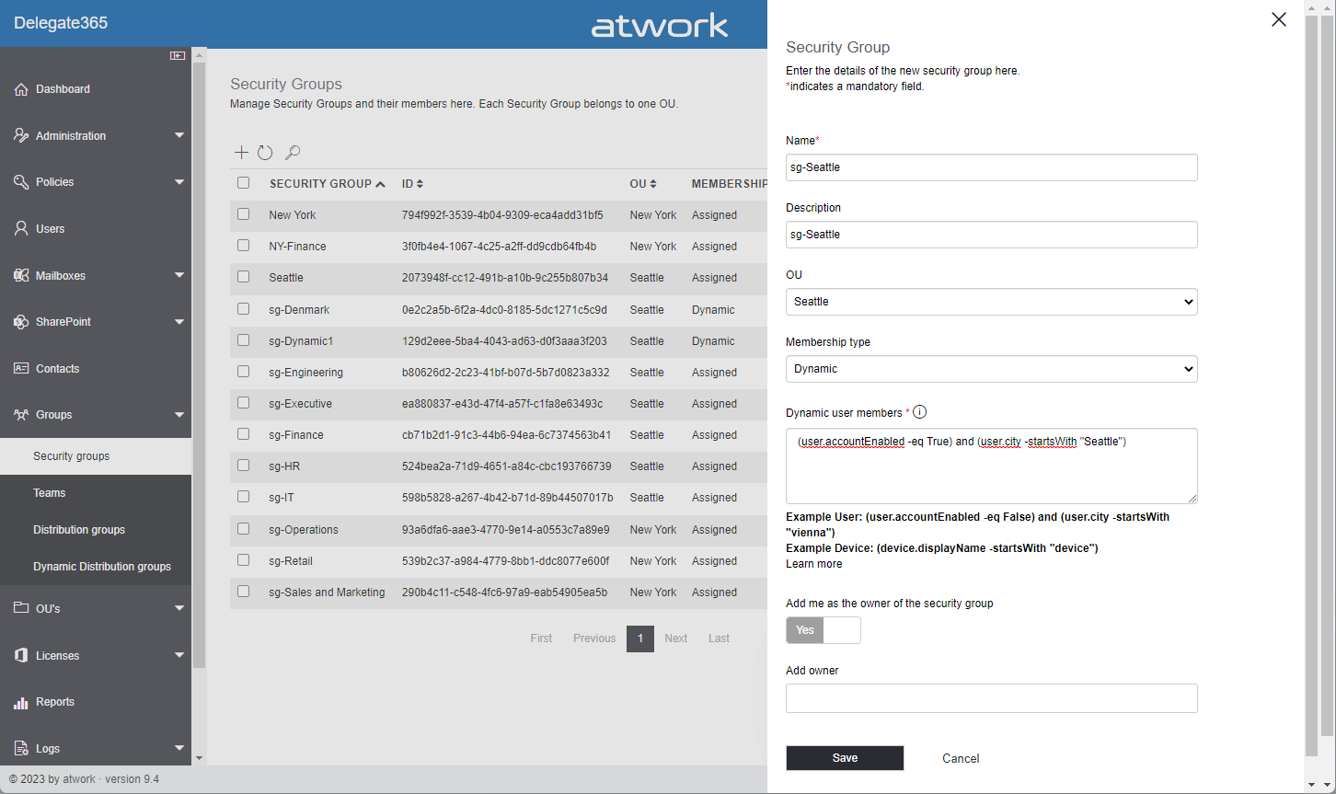Click the Mailboxes Outlook icon
The height and width of the screenshot is (794, 1336).
[x=21, y=275]
